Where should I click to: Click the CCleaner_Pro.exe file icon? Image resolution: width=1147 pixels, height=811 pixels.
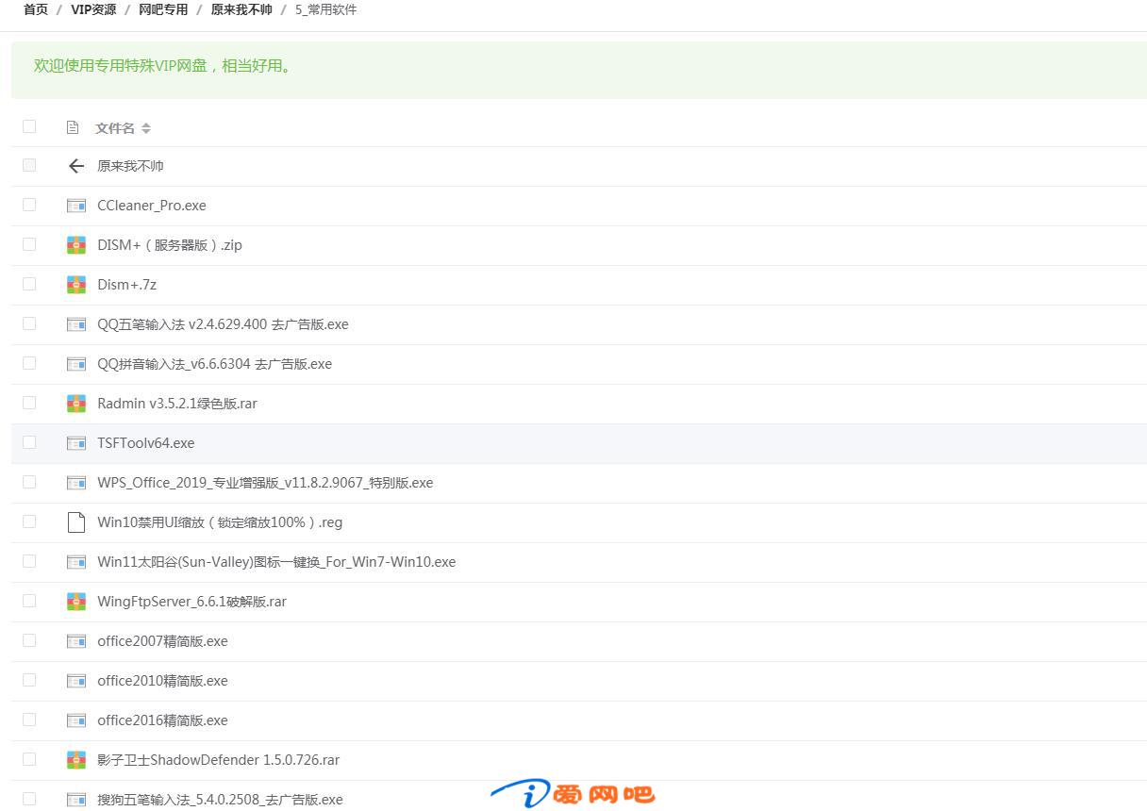point(76,206)
